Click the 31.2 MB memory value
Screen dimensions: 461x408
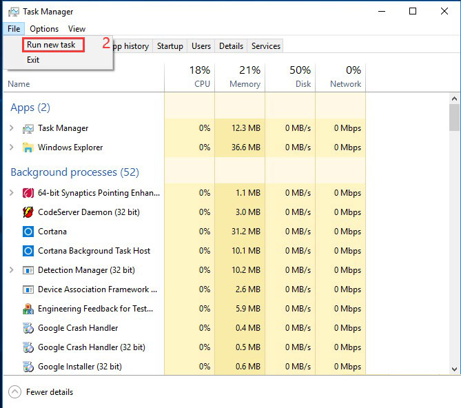[246, 232]
